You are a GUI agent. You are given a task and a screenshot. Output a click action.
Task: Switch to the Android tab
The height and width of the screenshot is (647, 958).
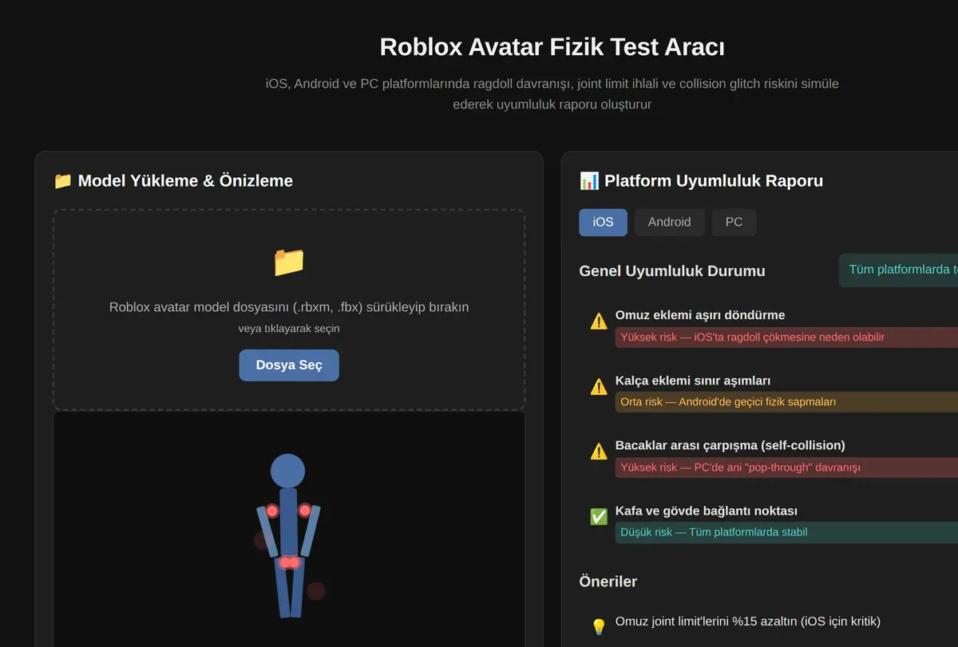click(669, 223)
